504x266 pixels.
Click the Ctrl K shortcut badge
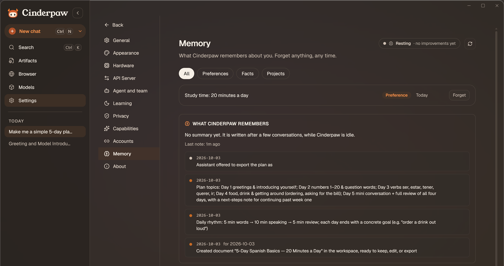click(73, 48)
